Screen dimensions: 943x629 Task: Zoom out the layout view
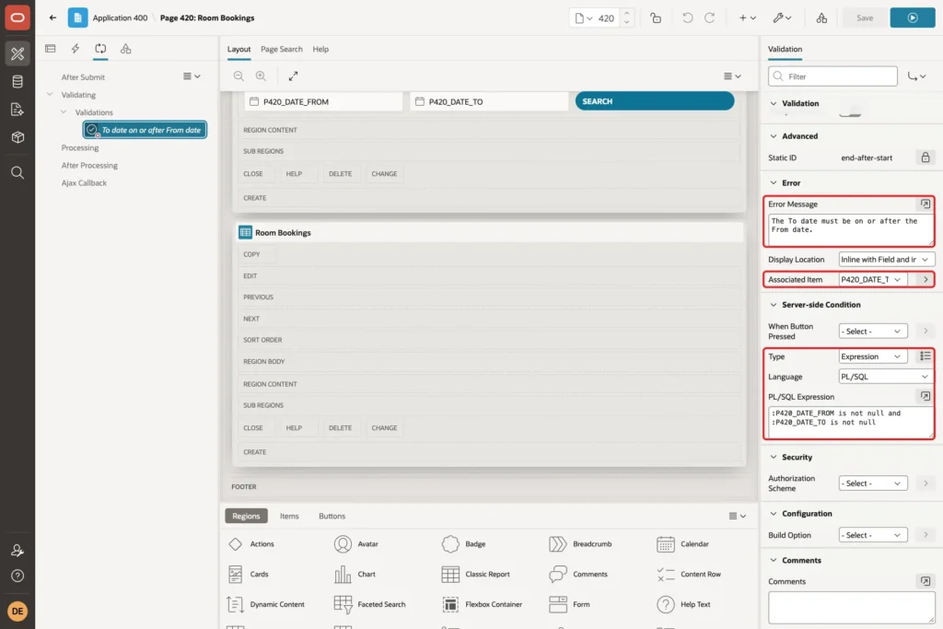click(x=239, y=76)
